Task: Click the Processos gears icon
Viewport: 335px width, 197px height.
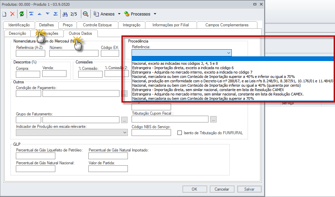Action: point(127,14)
